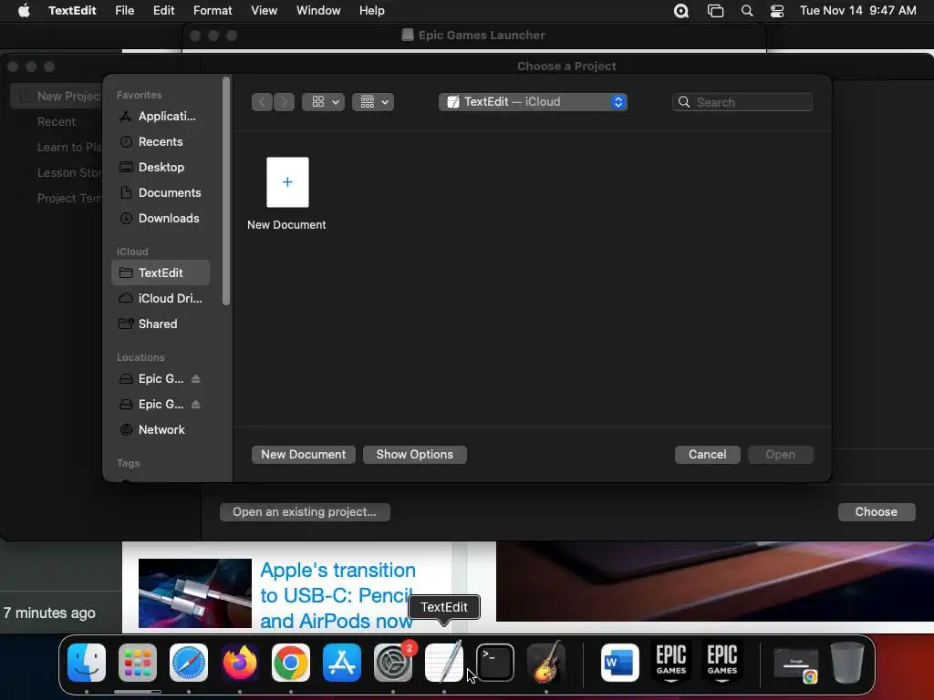Select Desktop in the sidebar
The image size is (934, 700).
coord(161,168)
